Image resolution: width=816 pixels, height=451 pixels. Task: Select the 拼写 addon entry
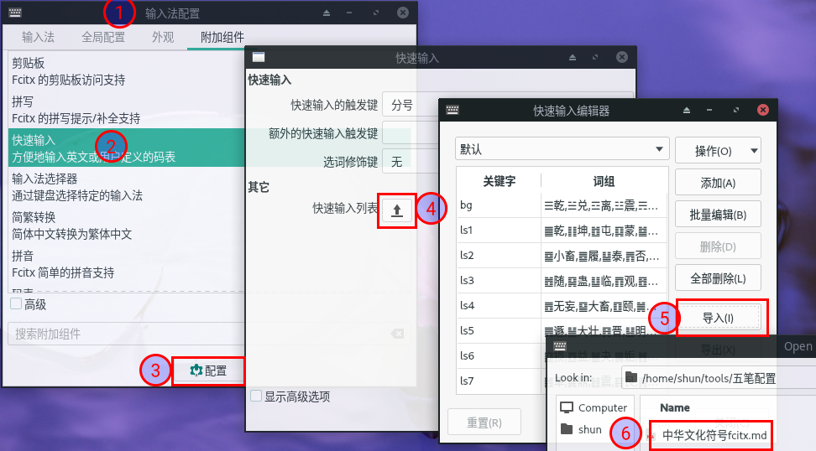(127, 110)
